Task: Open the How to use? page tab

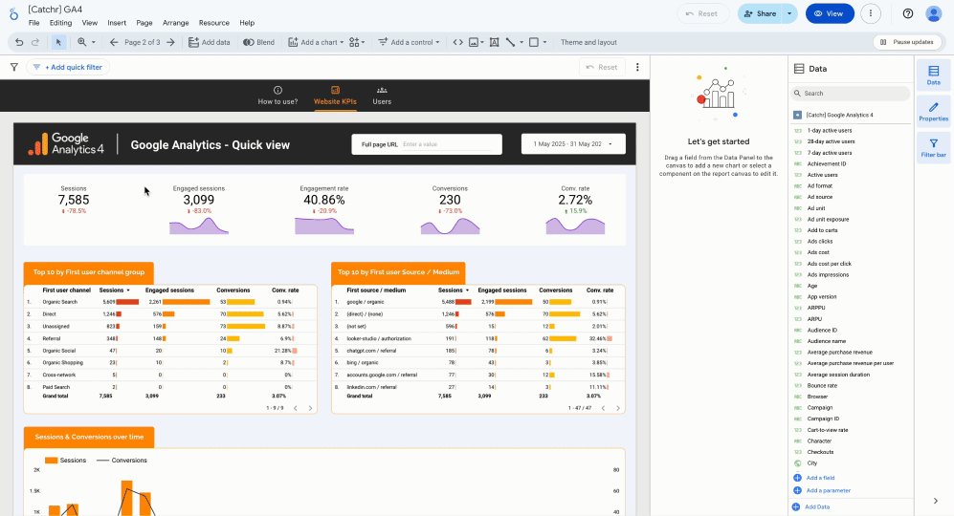Action: [277, 96]
